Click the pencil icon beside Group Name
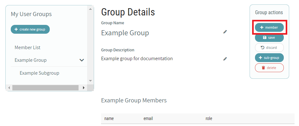The height and width of the screenshot is (126, 299). [225, 32]
